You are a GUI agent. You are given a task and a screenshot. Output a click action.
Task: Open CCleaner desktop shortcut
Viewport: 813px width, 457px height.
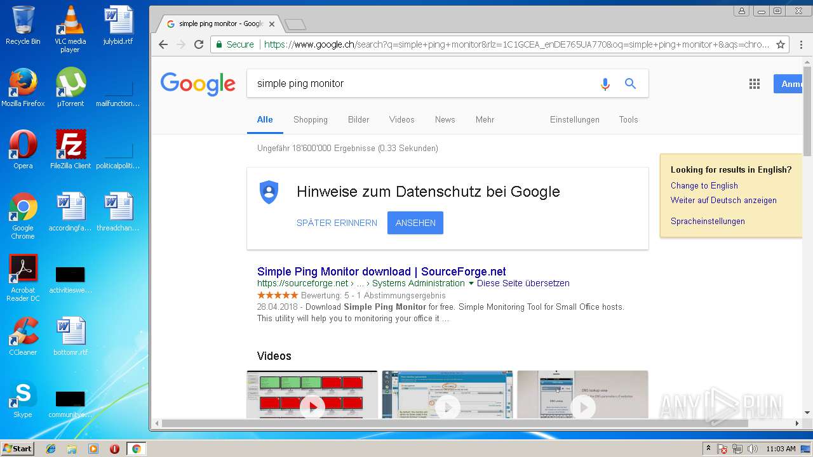(x=23, y=336)
